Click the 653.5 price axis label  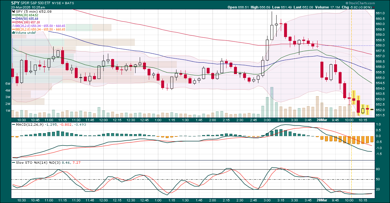coord(380,94)
